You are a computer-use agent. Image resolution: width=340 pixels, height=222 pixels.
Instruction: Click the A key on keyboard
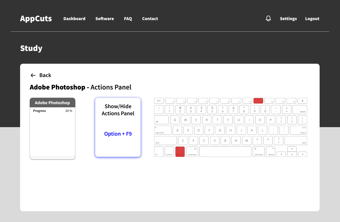click(178, 130)
